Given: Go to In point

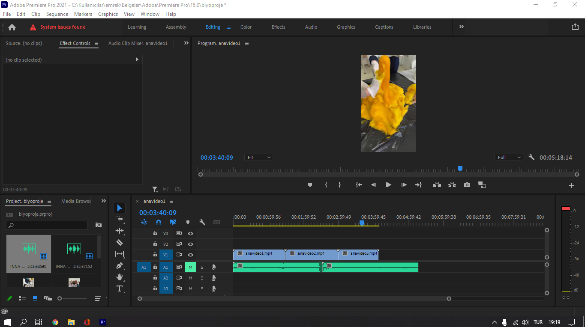Looking at the screenshot, I should pyautogui.click(x=359, y=185).
